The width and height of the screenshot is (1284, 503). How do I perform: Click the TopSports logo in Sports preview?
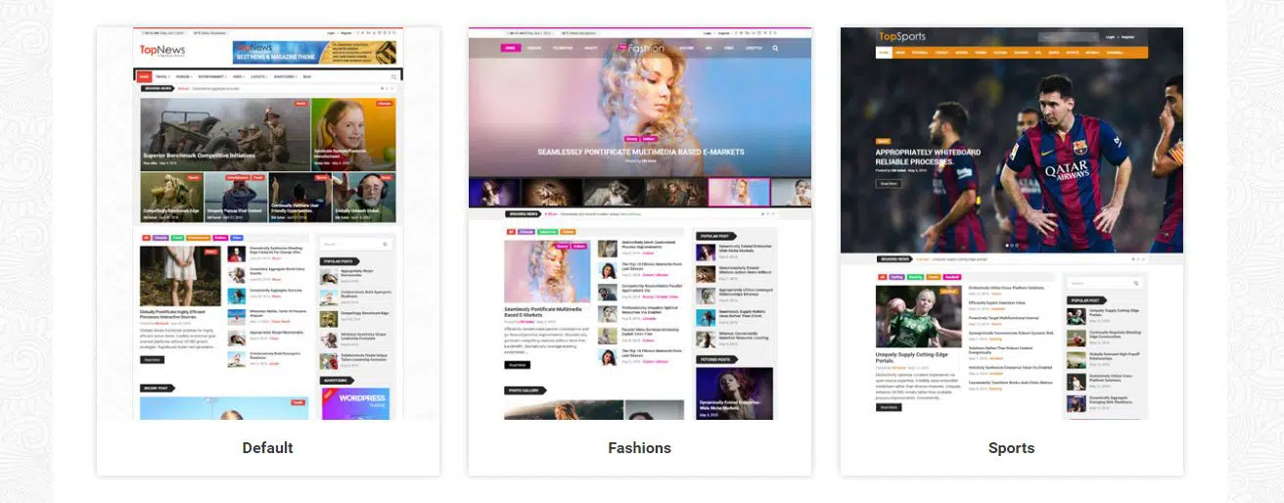click(901, 36)
